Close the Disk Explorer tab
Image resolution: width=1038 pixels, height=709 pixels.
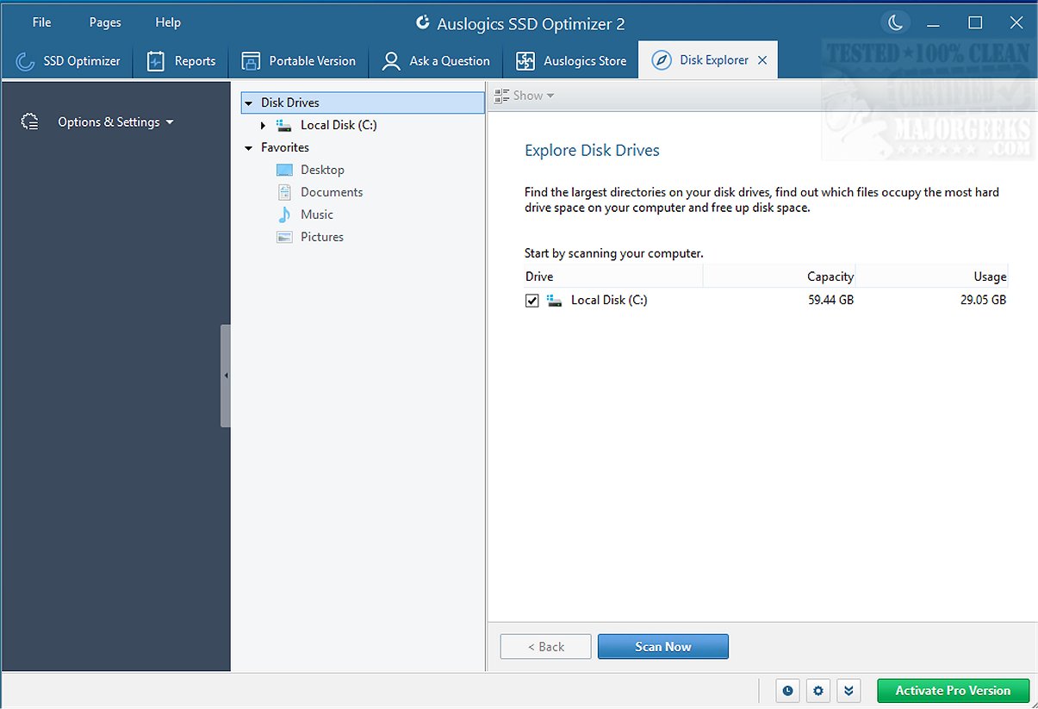(761, 60)
